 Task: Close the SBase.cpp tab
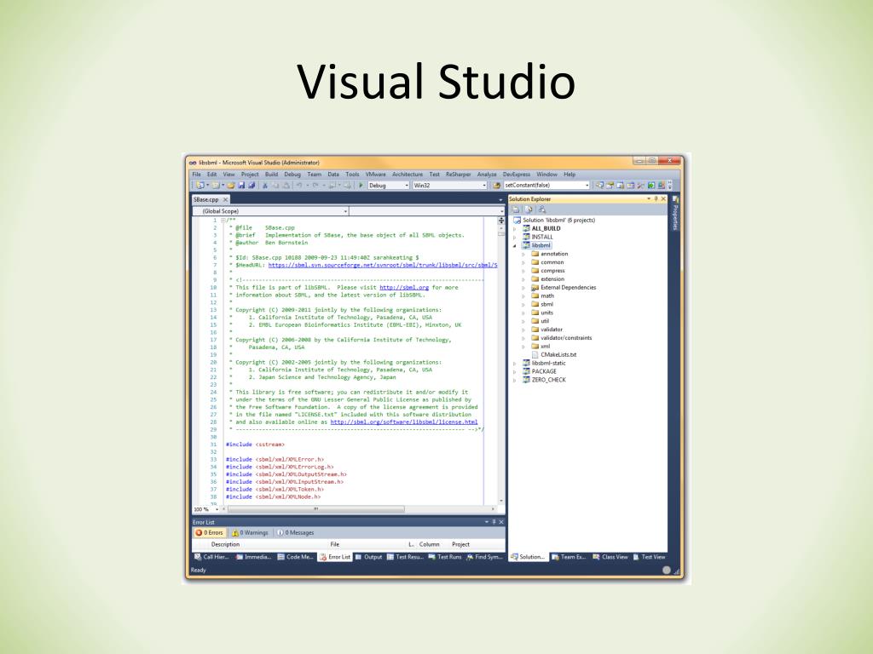point(225,199)
